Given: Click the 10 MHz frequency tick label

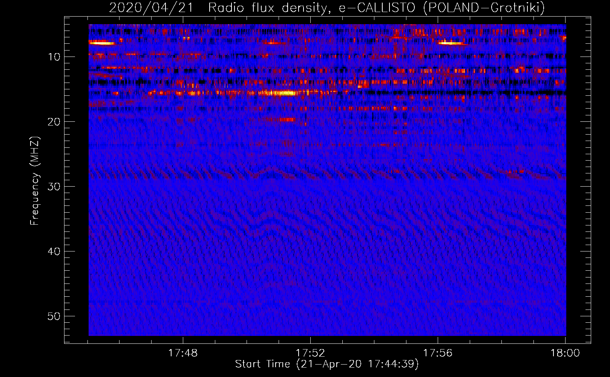Looking at the screenshot, I should tap(54, 57).
